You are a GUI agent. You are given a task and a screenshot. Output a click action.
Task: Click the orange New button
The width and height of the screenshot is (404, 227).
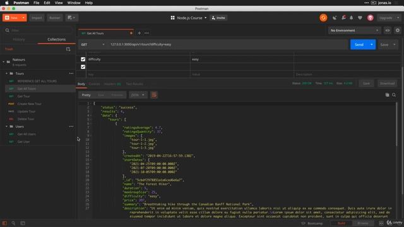pyautogui.click(x=11, y=18)
